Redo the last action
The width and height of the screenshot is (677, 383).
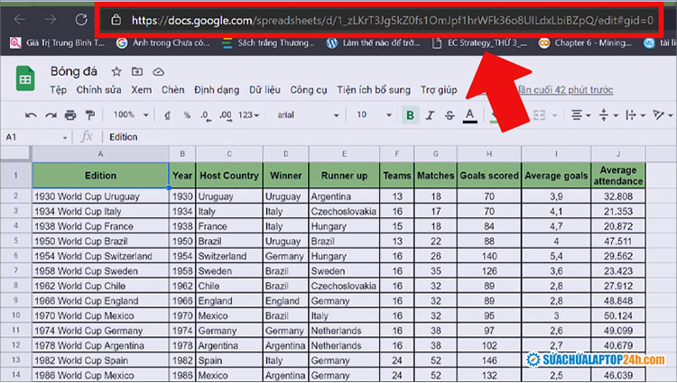click(x=51, y=115)
